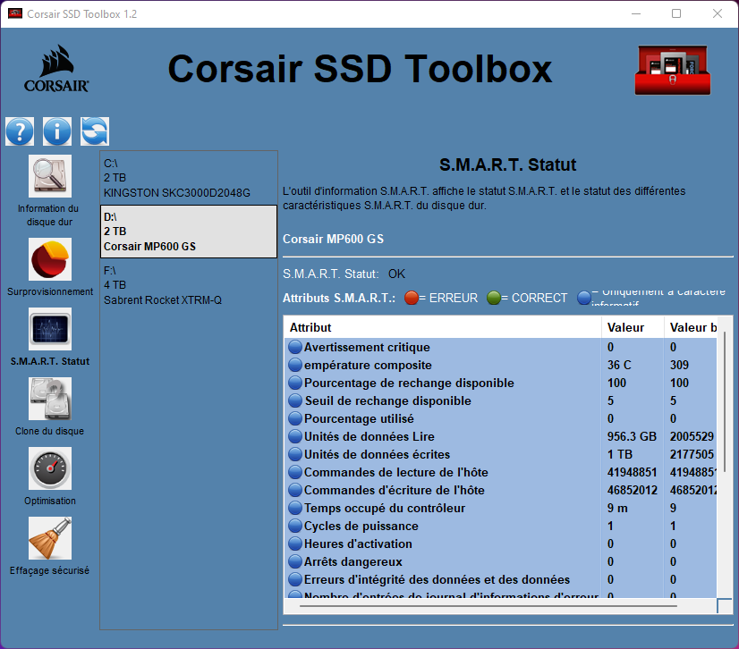Open the Optimisation gauge icon
Screen dimensions: 739x649
pos(50,468)
